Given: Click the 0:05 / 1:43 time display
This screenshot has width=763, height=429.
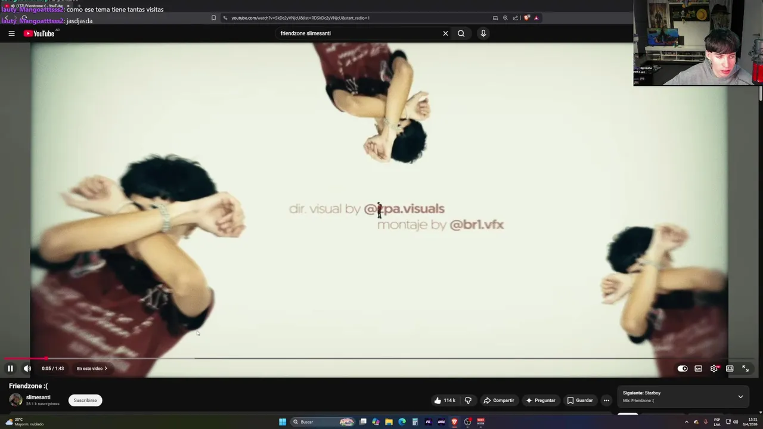Looking at the screenshot, I should (52, 368).
